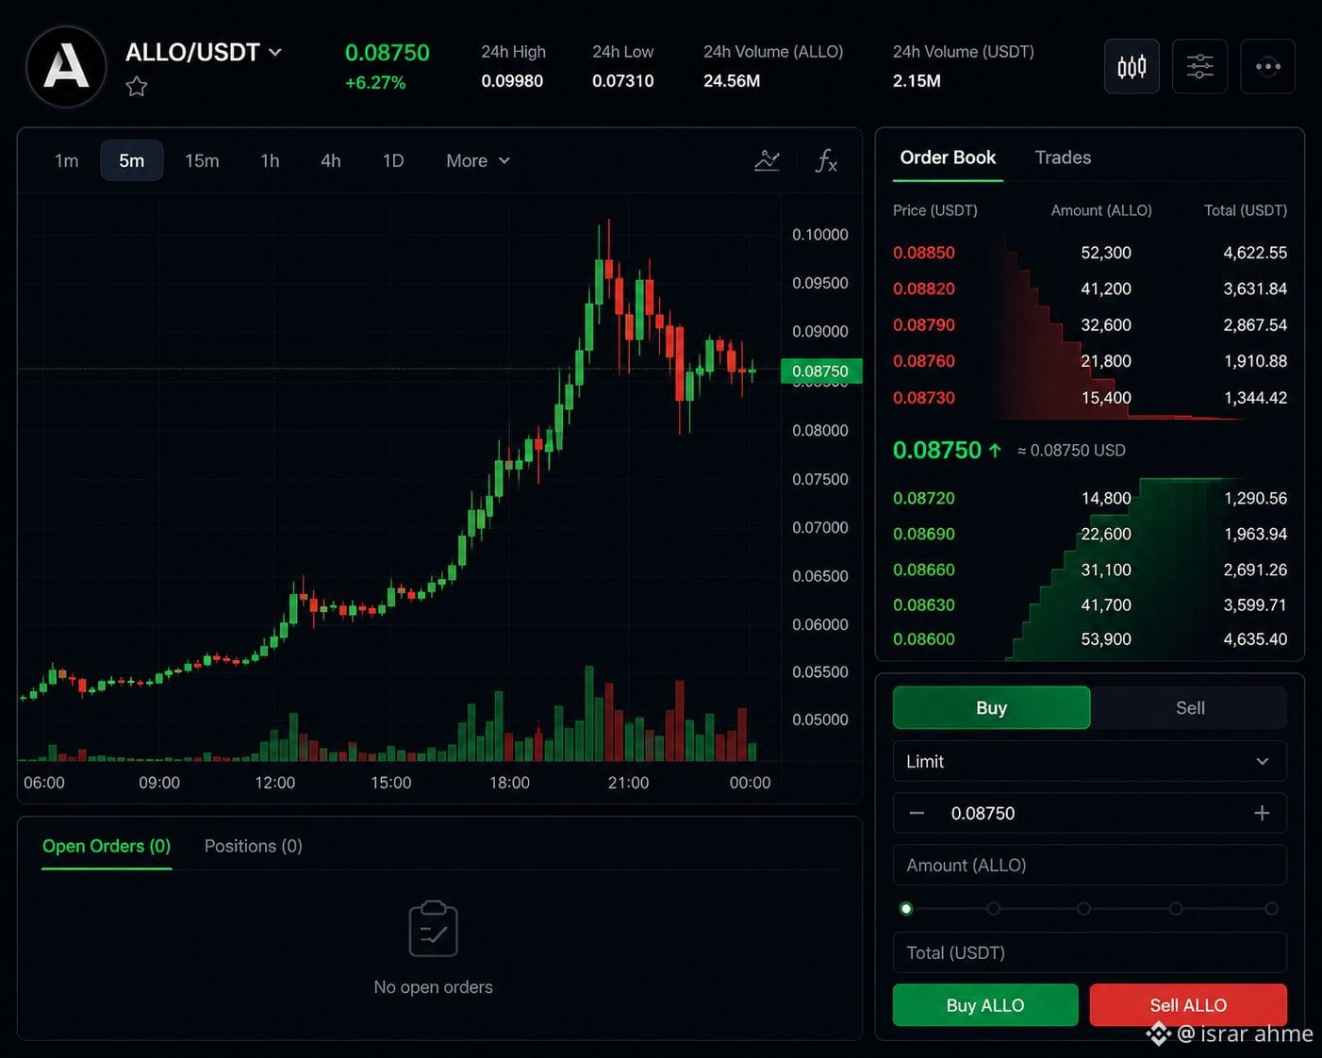Select the 1h timeframe
This screenshot has width=1322, height=1058.
click(x=270, y=160)
